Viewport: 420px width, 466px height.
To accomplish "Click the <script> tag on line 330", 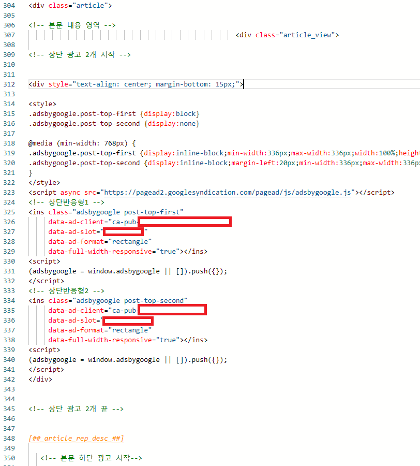I will [x=44, y=261].
